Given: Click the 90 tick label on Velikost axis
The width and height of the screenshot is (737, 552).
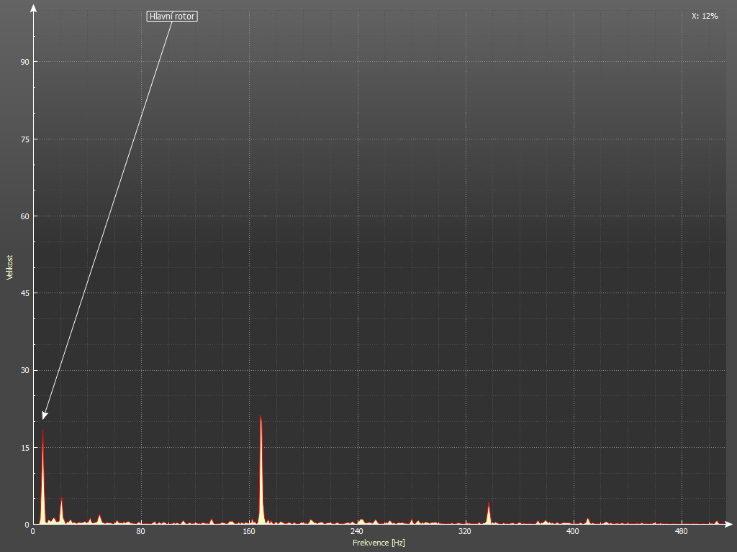Looking at the screenshot, I should 24,62.
